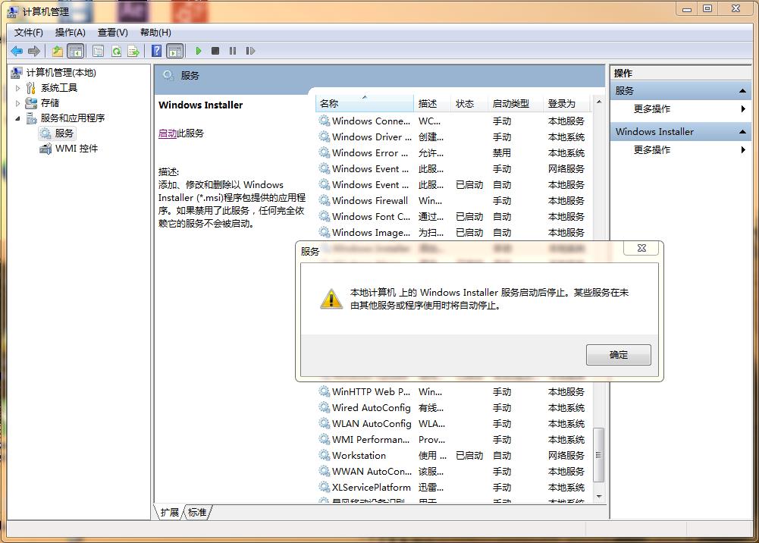The width and height of the screenshot is (759, 543).
Task: Close the 服务 warning dialog
Action: tap(641, 248)
